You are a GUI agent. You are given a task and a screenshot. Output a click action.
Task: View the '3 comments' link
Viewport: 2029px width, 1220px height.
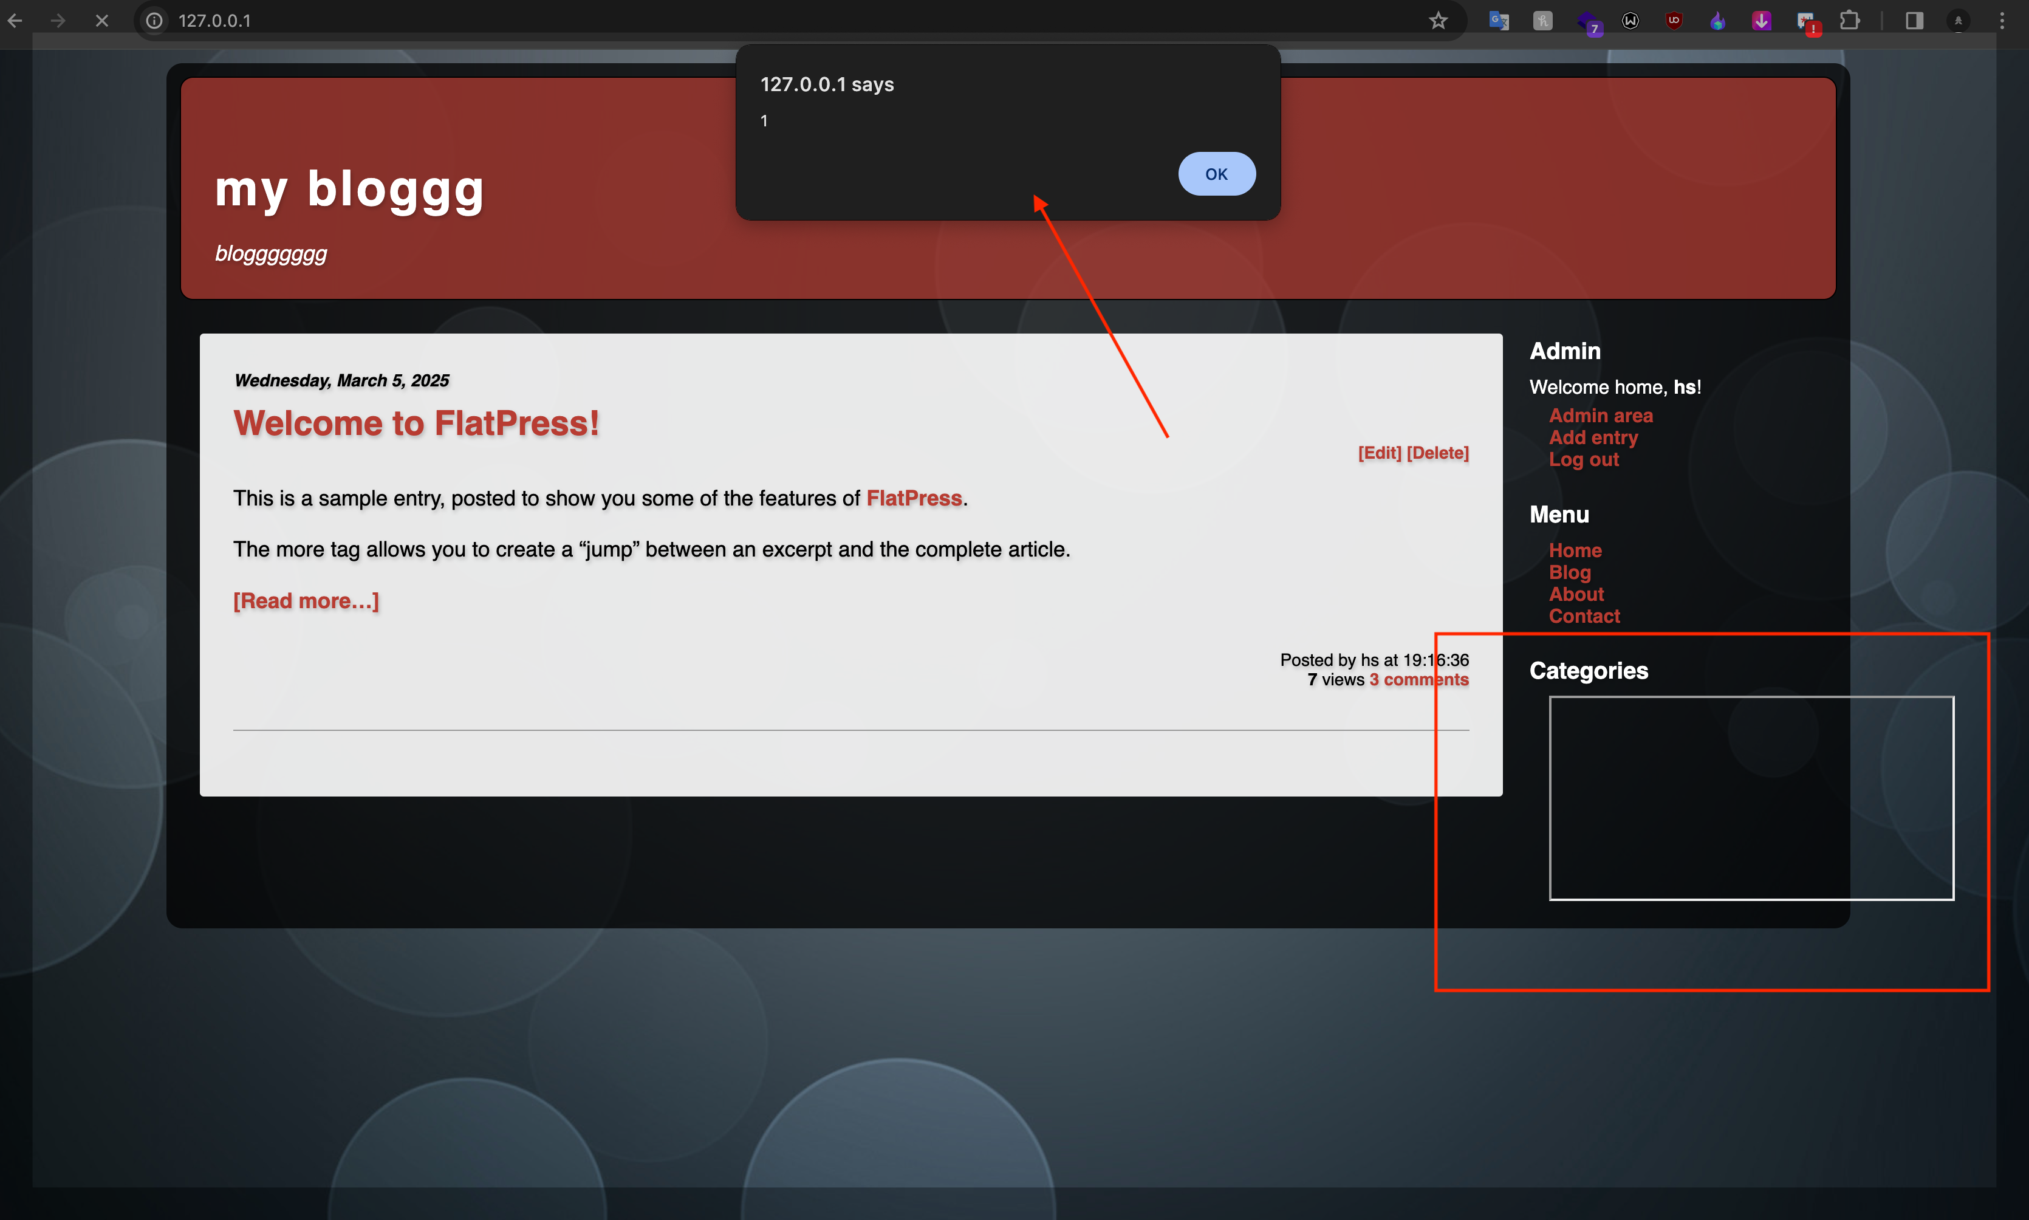coord(1418,680)
